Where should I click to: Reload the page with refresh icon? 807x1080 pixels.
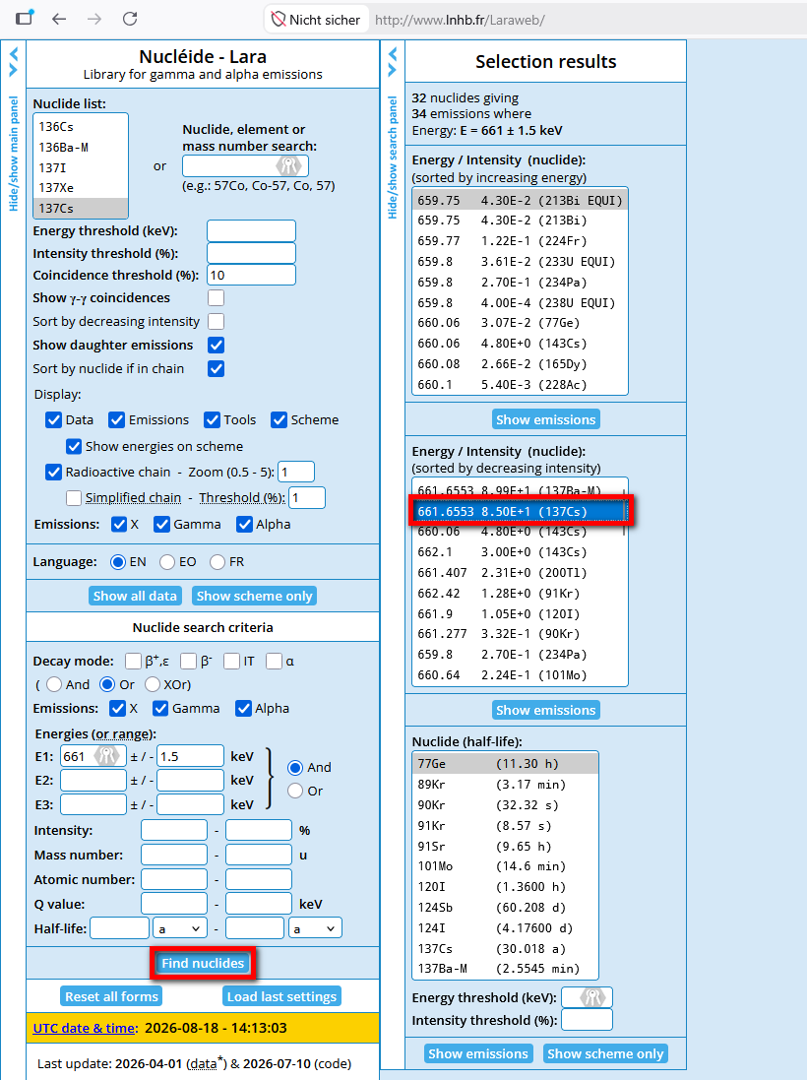coord(130,19)
